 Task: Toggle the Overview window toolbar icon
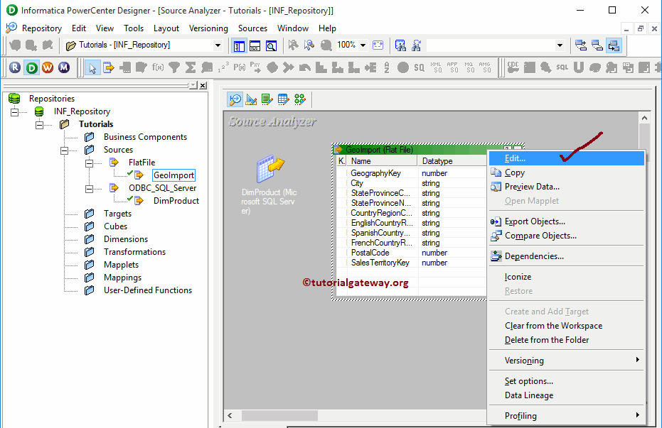pyautogui.click(x=271, y=45)
